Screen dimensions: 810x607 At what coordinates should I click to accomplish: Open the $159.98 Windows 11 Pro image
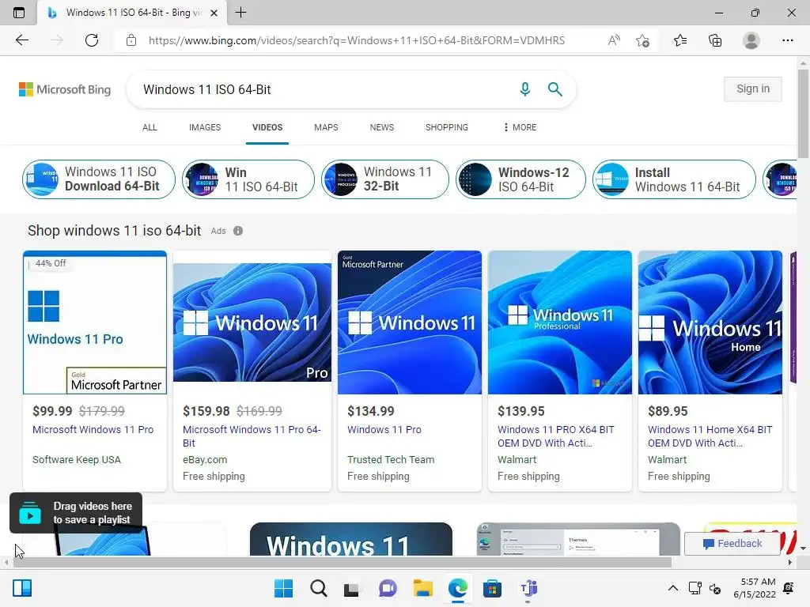252,322
